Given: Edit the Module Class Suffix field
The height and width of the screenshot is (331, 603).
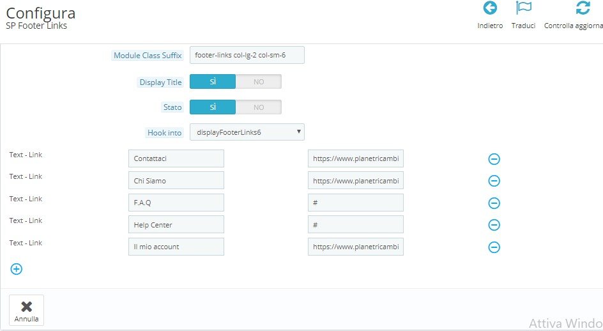Looking at the screenshot, I should (x=247, y=55).
